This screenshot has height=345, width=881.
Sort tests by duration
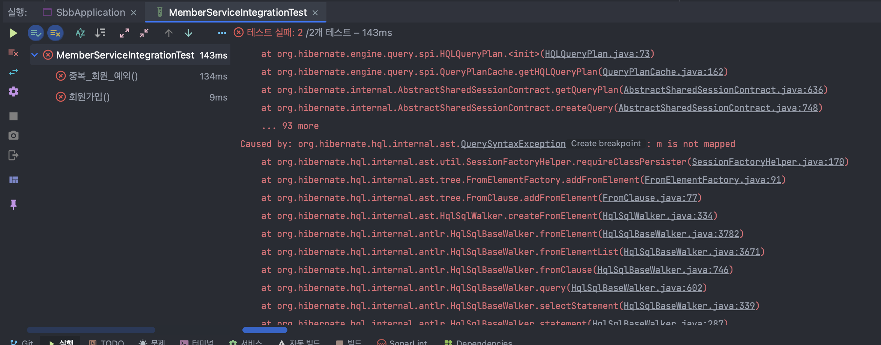[100, 33]
